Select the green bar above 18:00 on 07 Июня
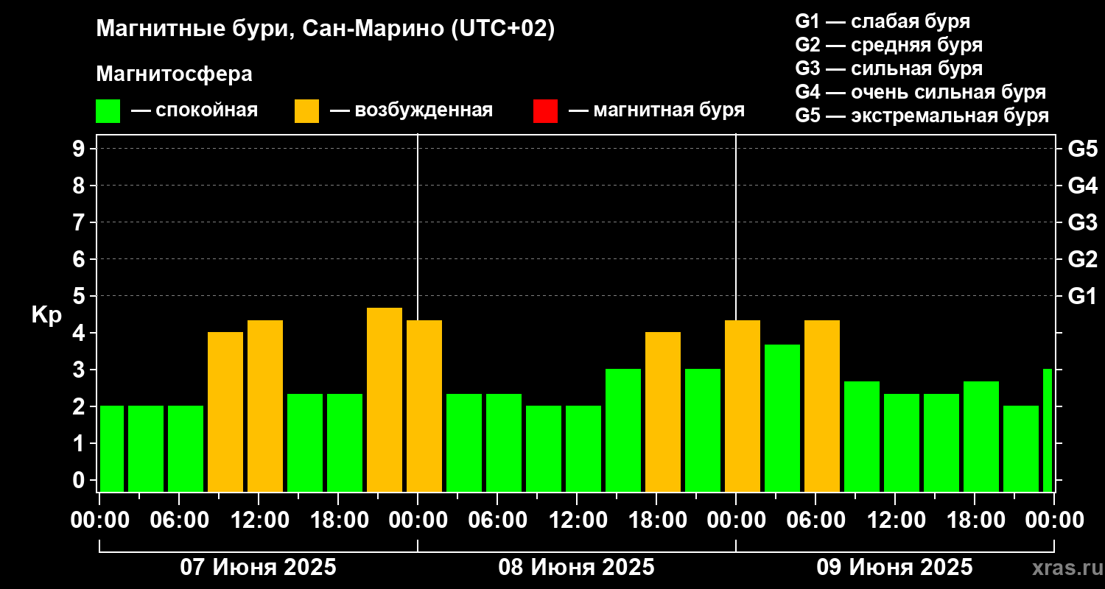This screenshot has width=1105, height=589. tap(345, 442)
